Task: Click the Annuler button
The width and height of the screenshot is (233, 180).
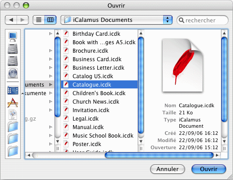Action: (168, 169)
